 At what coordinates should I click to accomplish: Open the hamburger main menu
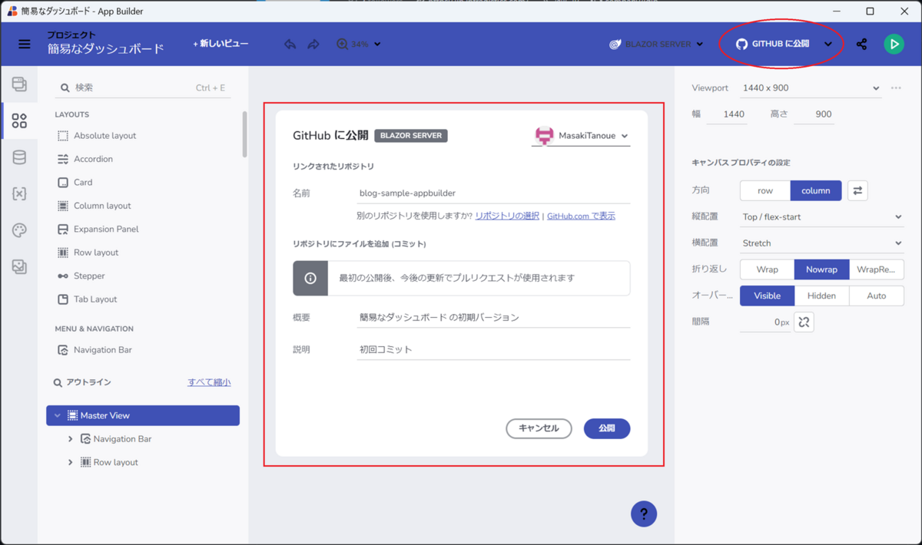pos(25,44)
